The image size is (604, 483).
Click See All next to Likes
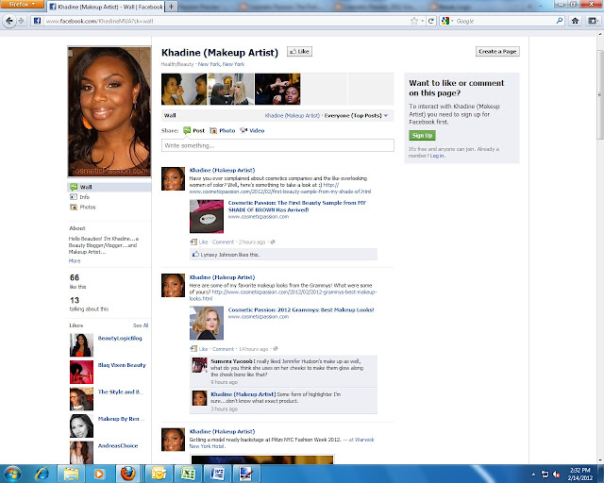point(141,325)
